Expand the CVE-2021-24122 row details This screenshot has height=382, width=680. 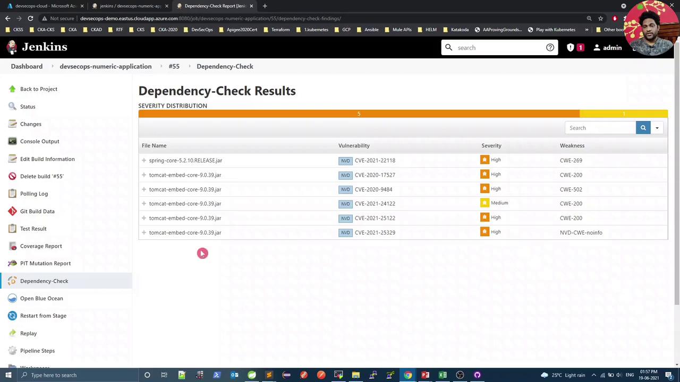[144, 204]
